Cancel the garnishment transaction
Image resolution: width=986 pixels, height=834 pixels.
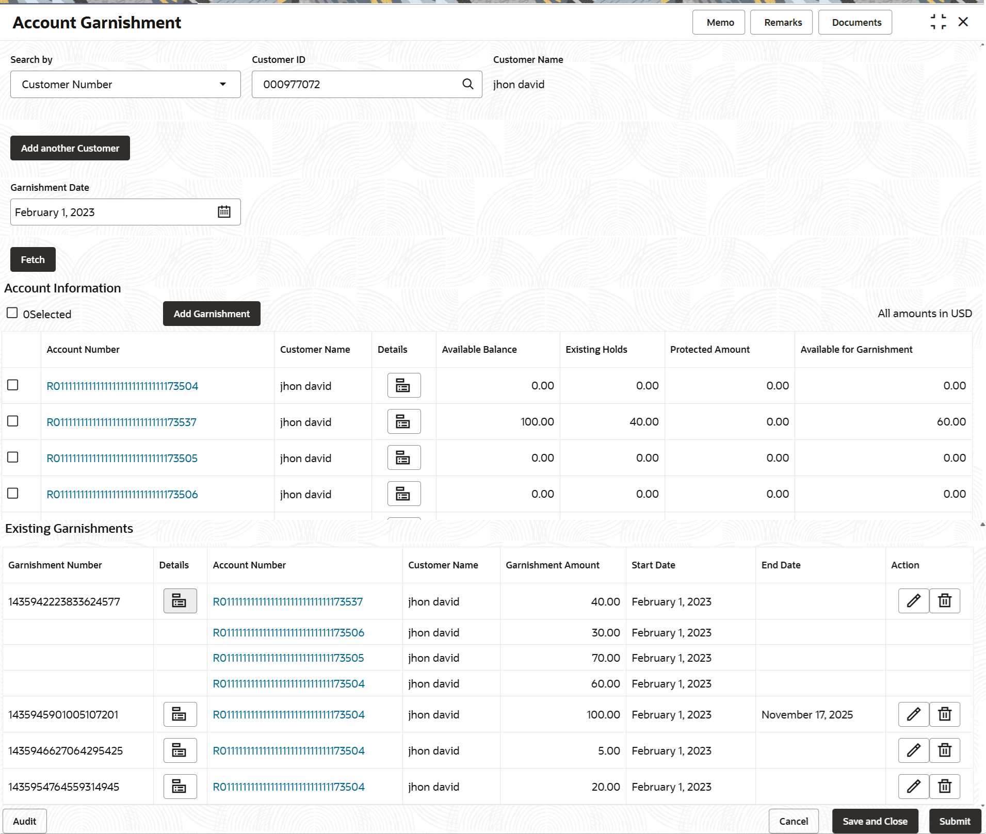tap(794, 821)
